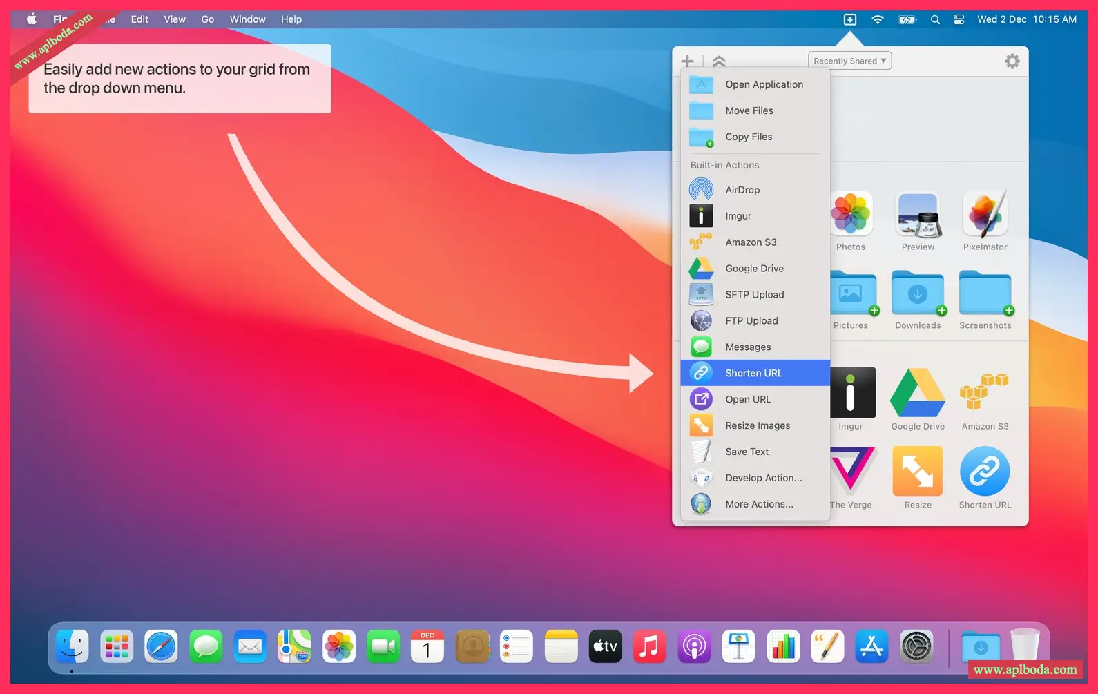Click the plus add-action button
Viewport: 1098px width, 694px height.
[x=687, y=61]
